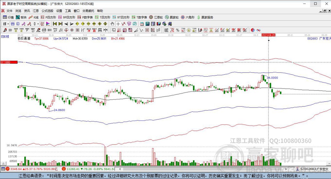Switch to K线 view button
Viewport: 331px width, 179px height.
34,17
